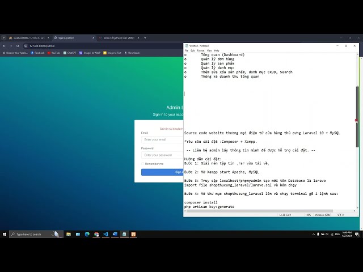This screenshot has width=363, height=272.
Task: Click the Email input field
Action: coord(162,140)
